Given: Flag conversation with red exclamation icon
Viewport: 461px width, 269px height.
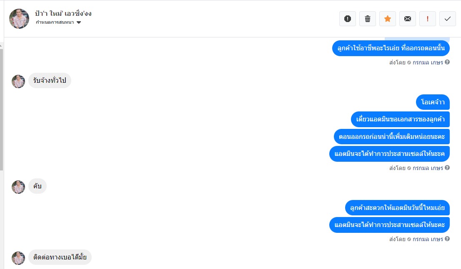Looking at the screenshot, I should [x=428, y=19].
